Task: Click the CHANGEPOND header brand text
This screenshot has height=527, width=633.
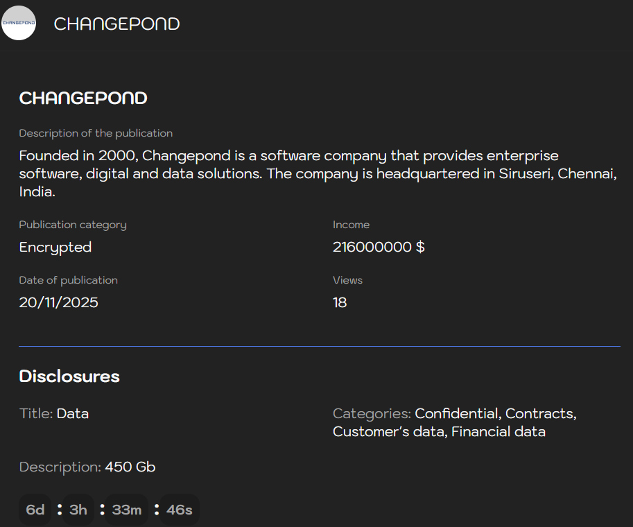Action: (116, 24)
